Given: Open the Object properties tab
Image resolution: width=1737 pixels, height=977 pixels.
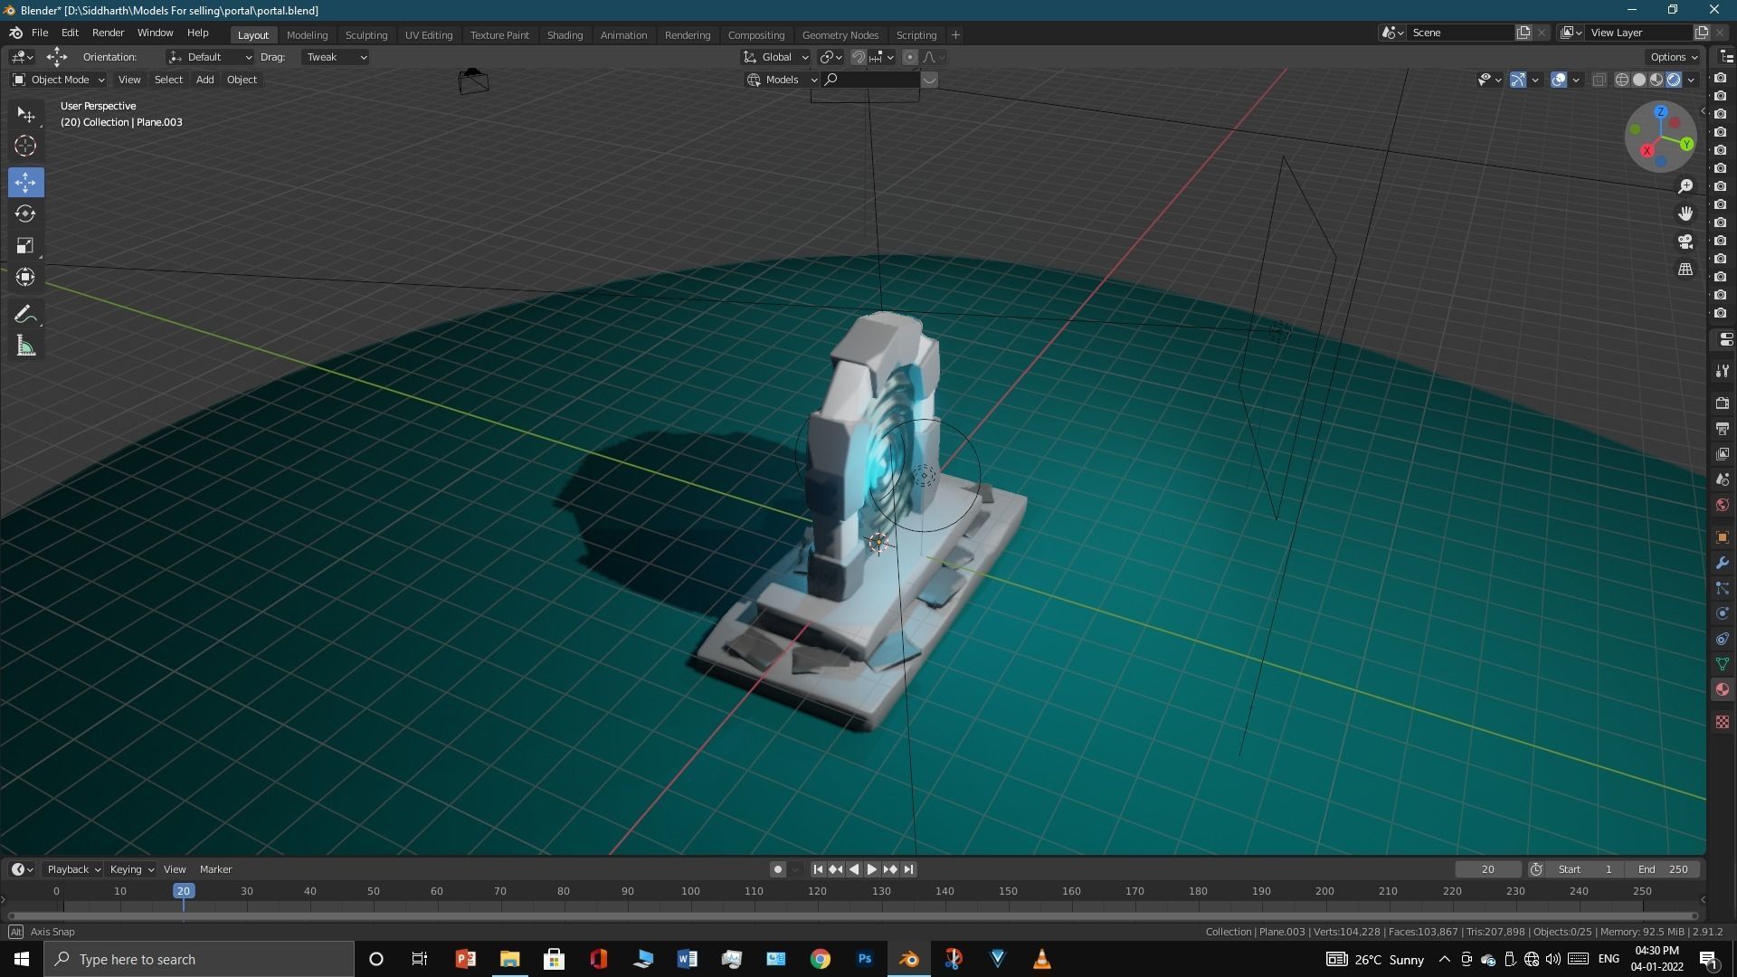Looking at the screenshot, I should [1723, 537].
